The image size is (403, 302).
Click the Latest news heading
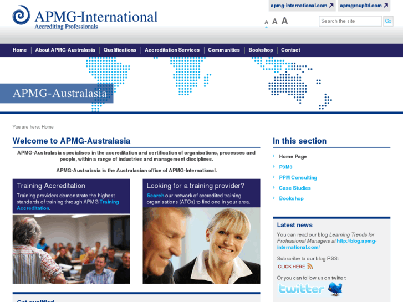294,225
